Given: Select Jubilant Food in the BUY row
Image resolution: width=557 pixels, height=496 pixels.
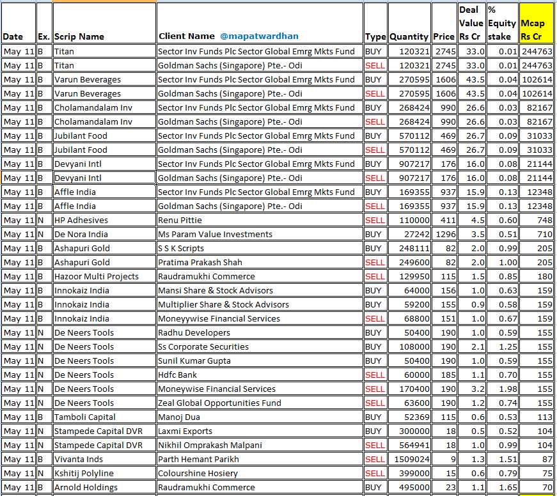Looking at the screenshot, I should tap(104, 136).
